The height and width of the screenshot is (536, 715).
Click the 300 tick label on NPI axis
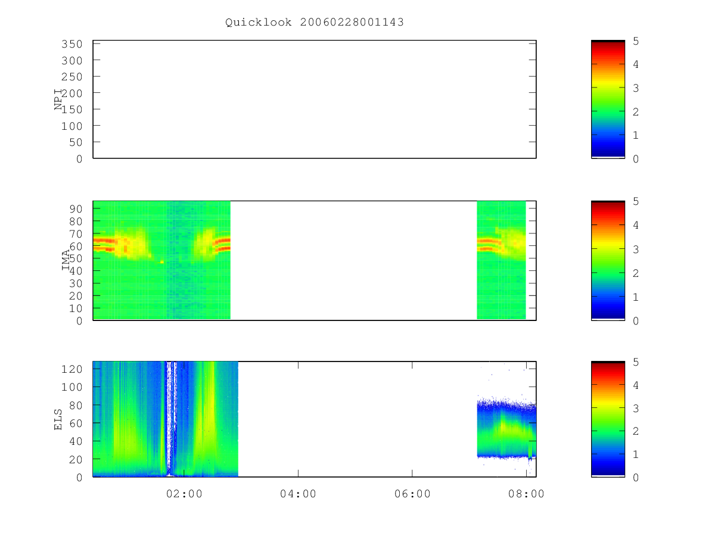[73, 60]
